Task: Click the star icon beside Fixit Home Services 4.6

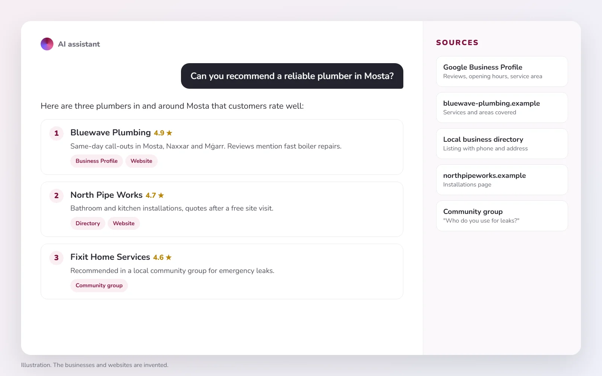Action: [x=169, y=257]
